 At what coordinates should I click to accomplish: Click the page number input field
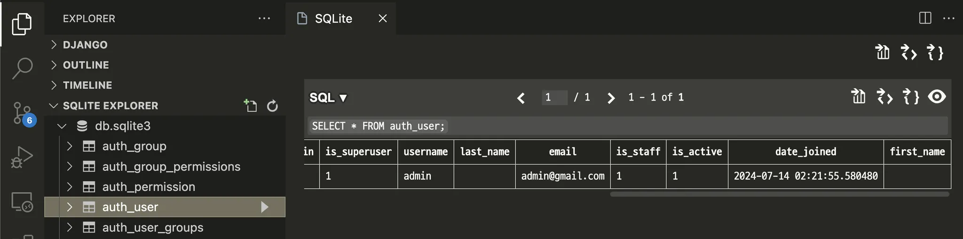[x=554, y=97]
